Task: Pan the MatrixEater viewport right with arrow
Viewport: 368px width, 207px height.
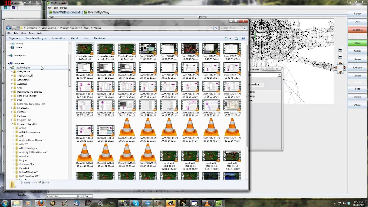Action: click(345, 68)
